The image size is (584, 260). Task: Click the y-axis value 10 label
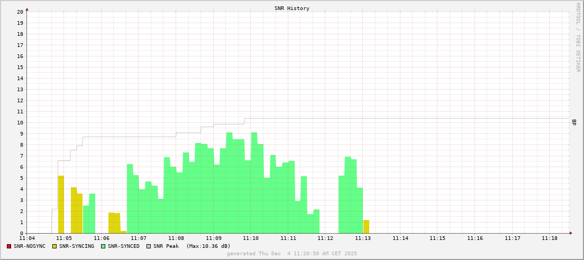20,122
